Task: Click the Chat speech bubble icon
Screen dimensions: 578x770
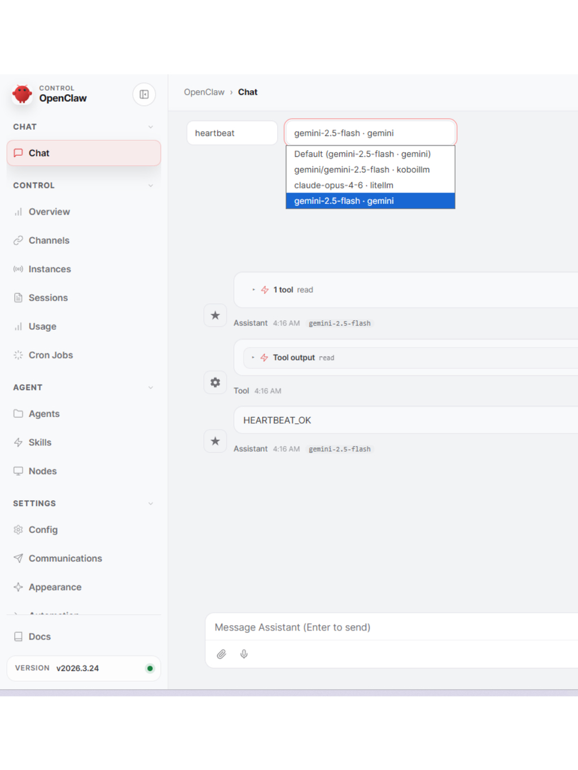Action: [18, 153]
